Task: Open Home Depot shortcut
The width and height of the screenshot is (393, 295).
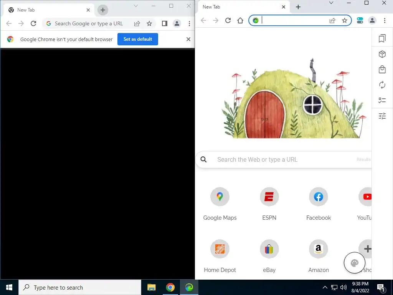Action: pyautogui.click(x=220, y=249)
